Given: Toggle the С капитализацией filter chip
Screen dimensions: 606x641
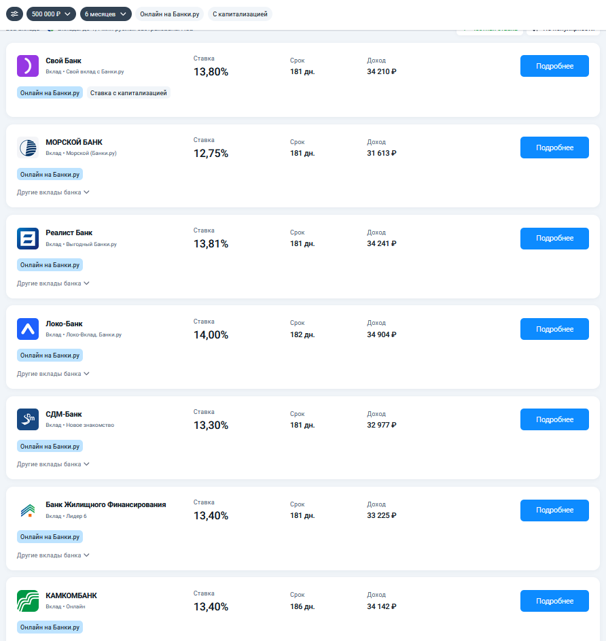Looking at the screenshot, I should (240, 14).
